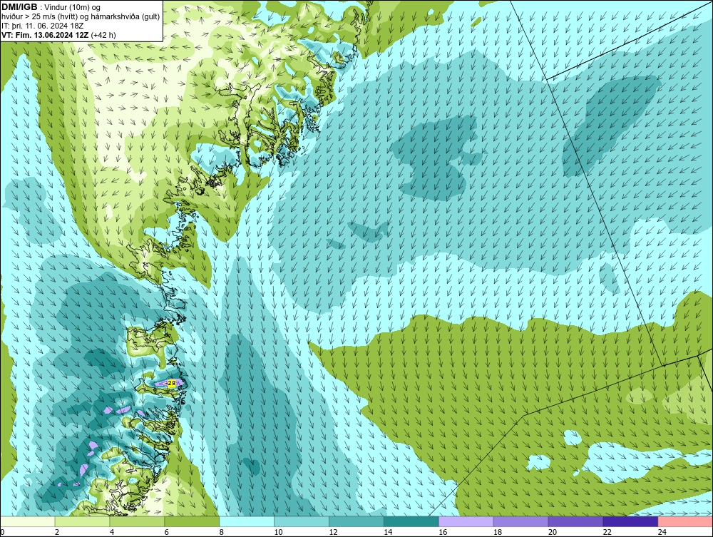The image size is (713, 537).
Task: Click the scale label '18'
Action: click(498, 532)
